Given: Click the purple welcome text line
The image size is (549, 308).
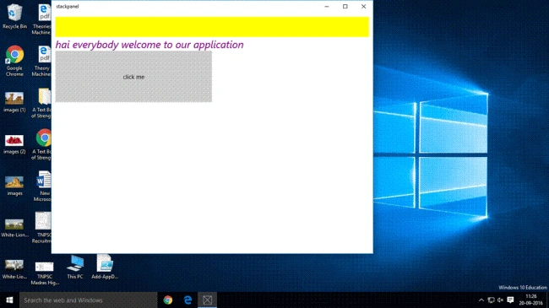Looking at the screenshot, I should (x=149, y=45).
